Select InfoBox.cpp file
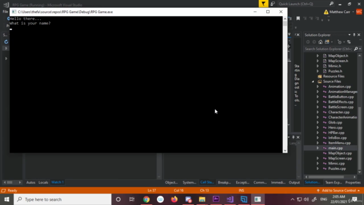 point(337,138)
